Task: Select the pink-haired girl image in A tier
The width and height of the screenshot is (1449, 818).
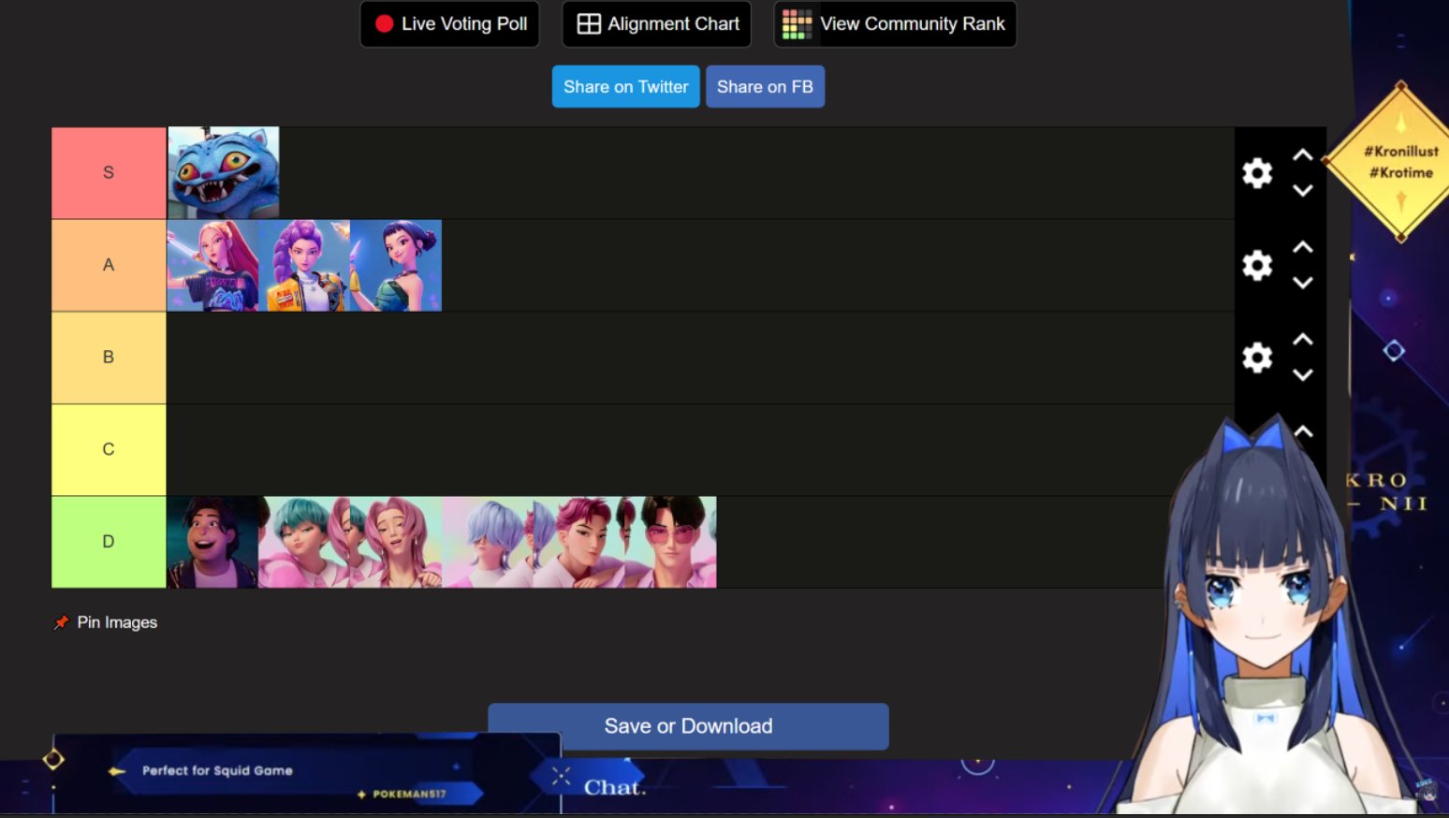Action: (x=213, y=266)
